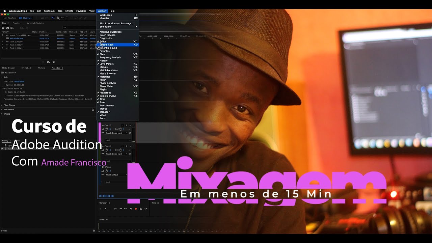This screenshot has height=243, width=432.
Task: Toggle Transport in Window menu
Action: [118, 112]
